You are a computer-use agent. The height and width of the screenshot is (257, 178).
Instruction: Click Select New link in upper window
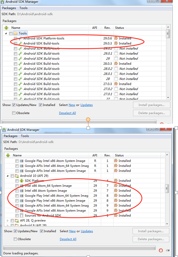(x=72, y=105)
